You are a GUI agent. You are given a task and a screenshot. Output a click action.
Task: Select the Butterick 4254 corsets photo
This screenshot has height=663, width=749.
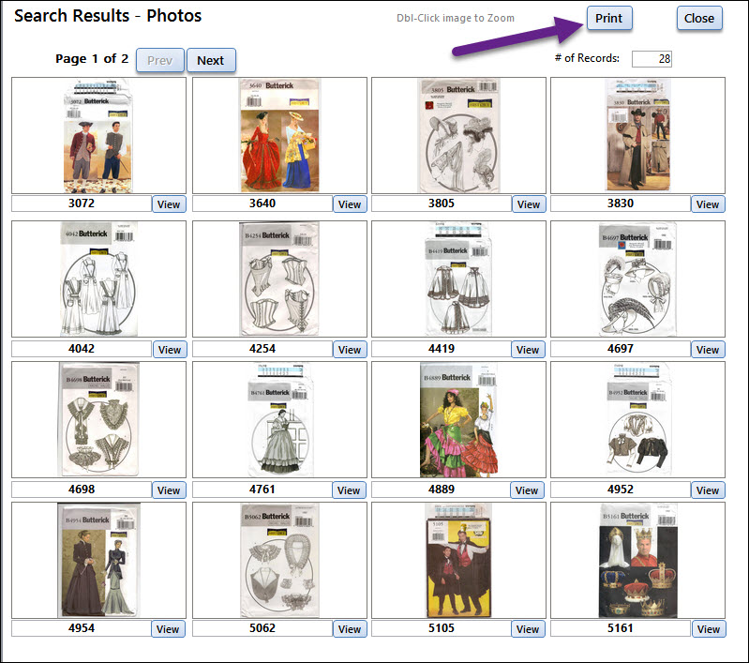click(280, 279)
